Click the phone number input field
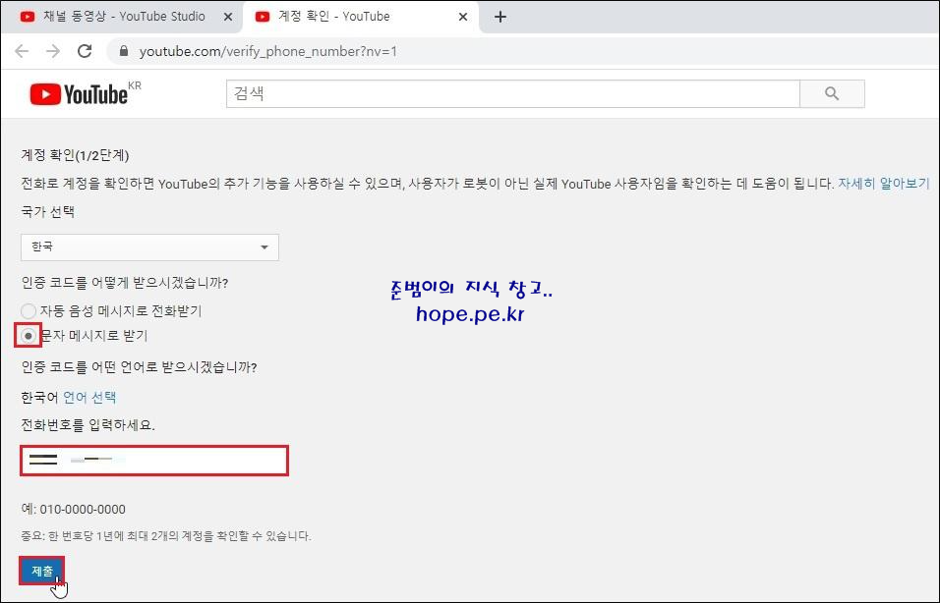 [154, 461]
